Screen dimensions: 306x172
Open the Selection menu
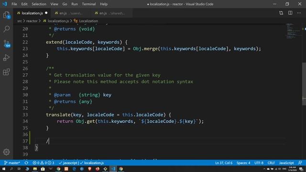pos(39,4)
